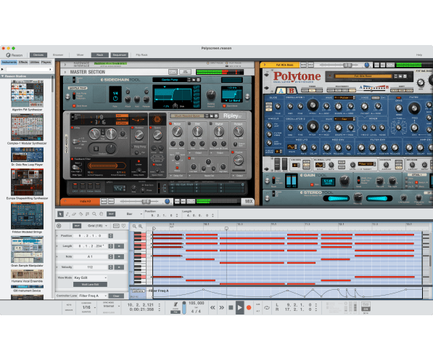
Task: Open the Controller Lane Filter Freq A dropdown
Action: [x=93, y=296]
